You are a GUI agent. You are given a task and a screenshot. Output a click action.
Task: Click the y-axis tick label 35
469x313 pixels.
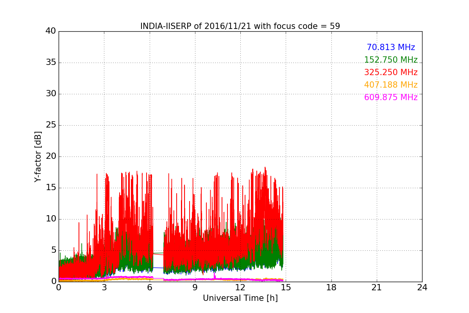[51, 63]
